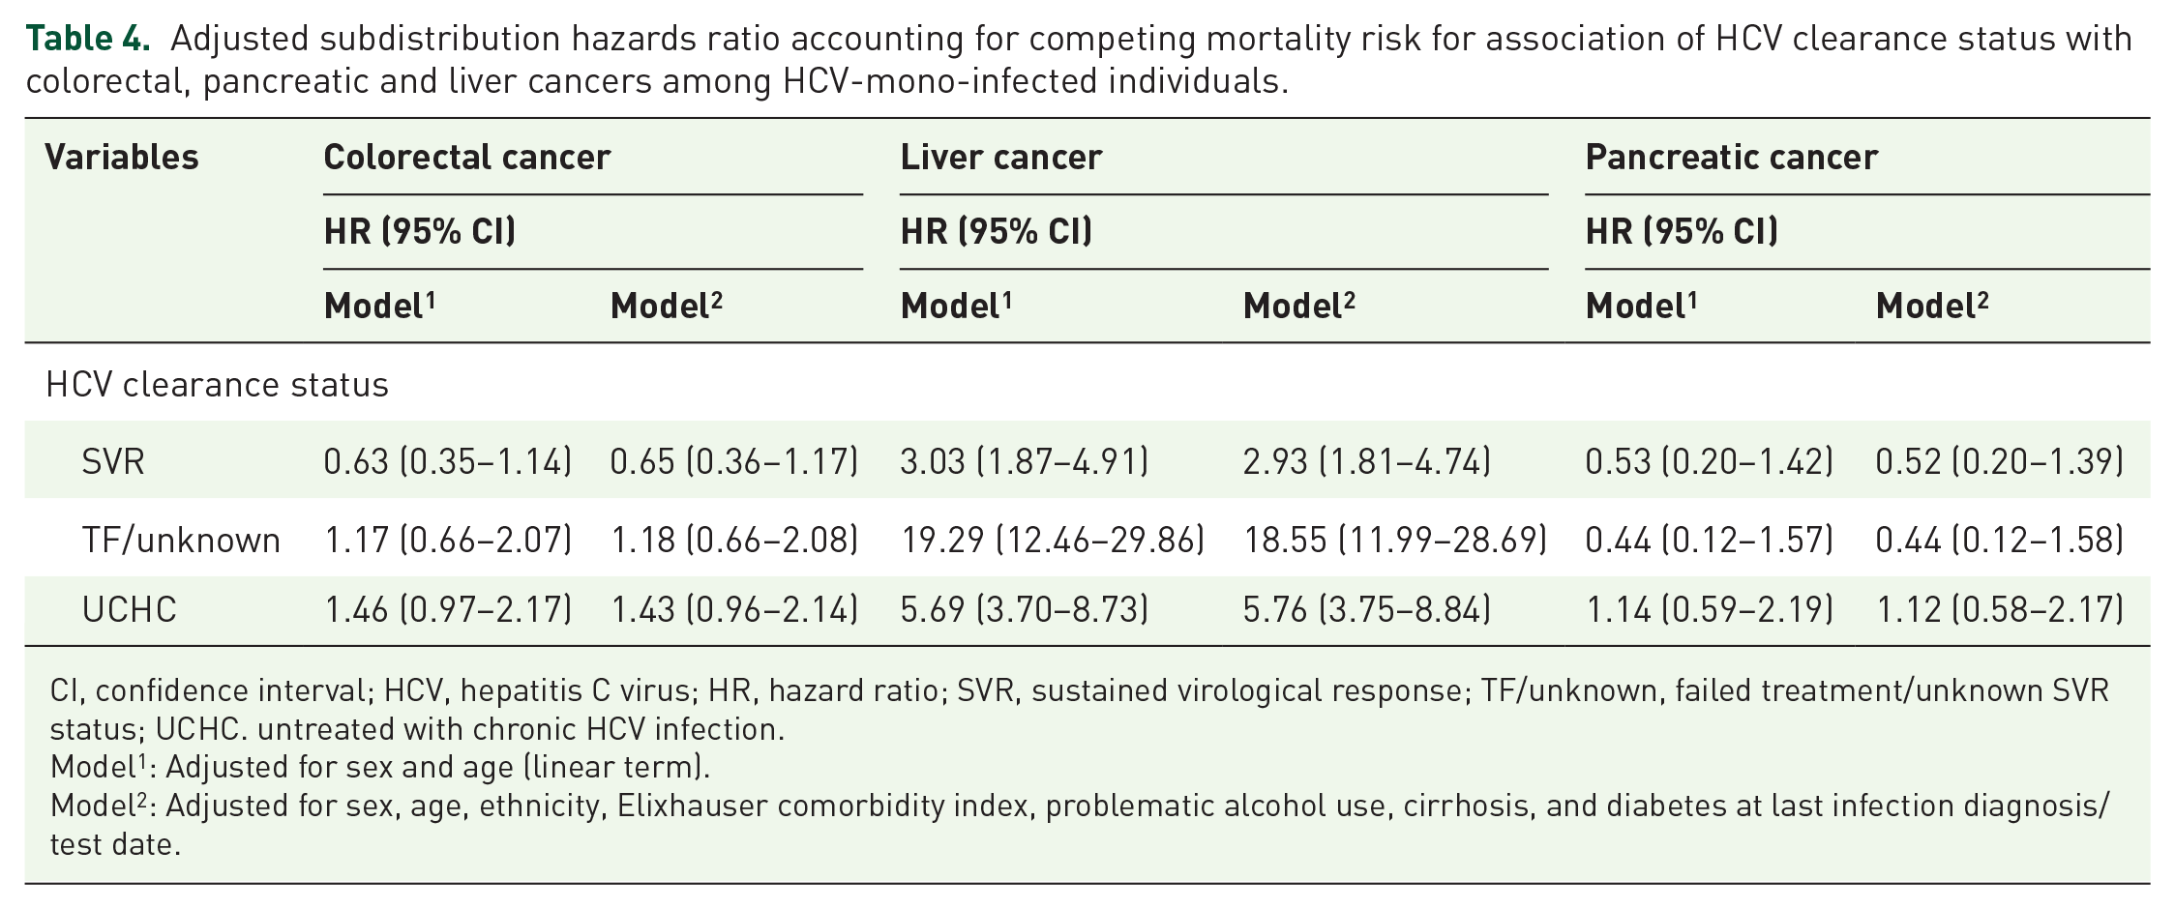Select the 'TF/unknown' row label
Image resolution: width=2175 pixels, height=909 pixels.
point(181,540)
